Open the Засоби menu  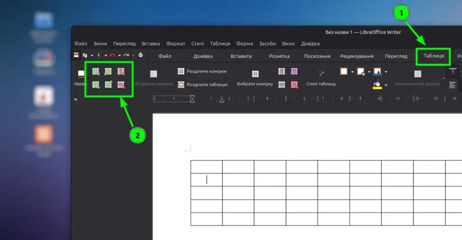(268, 44)
